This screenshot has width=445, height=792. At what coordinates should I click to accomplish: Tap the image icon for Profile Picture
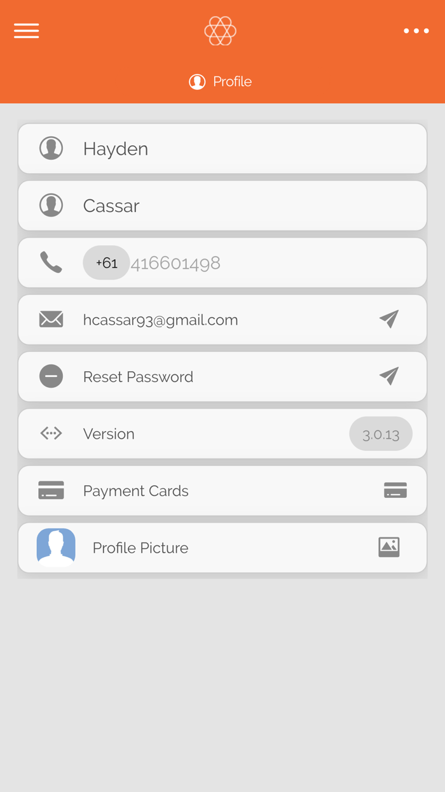(389, 547)
